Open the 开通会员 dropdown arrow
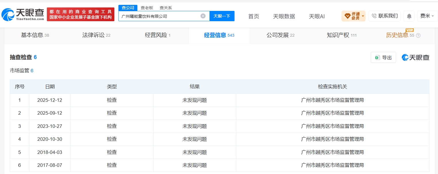The image size is (438, 174). pyautogui.click(x=363, y=16)
